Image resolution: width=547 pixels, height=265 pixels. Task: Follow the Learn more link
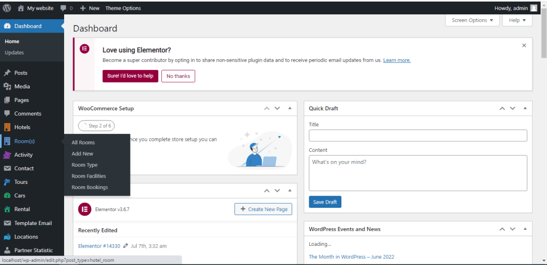pos(397,60)
